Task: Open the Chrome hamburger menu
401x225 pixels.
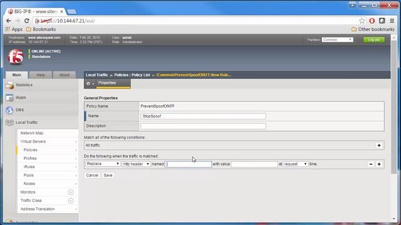Action: [x=392, y=21]
